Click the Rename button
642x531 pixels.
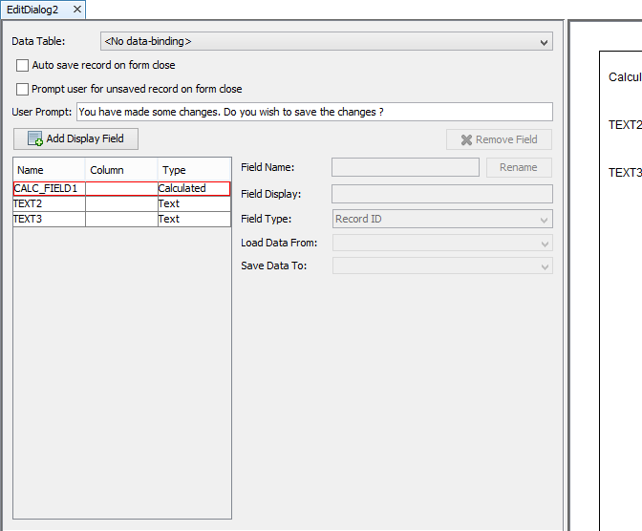coord(519,167)
